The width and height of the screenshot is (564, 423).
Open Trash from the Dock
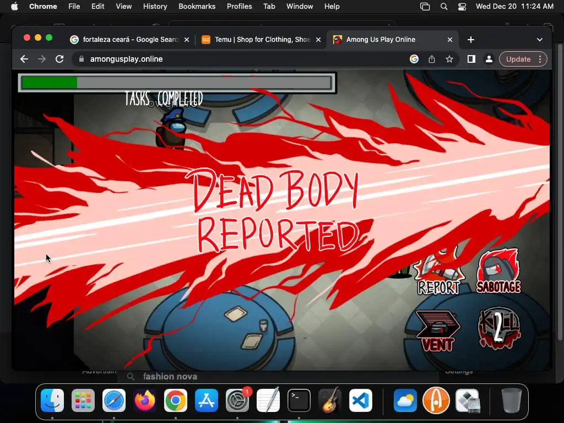[x=511, y=400]
